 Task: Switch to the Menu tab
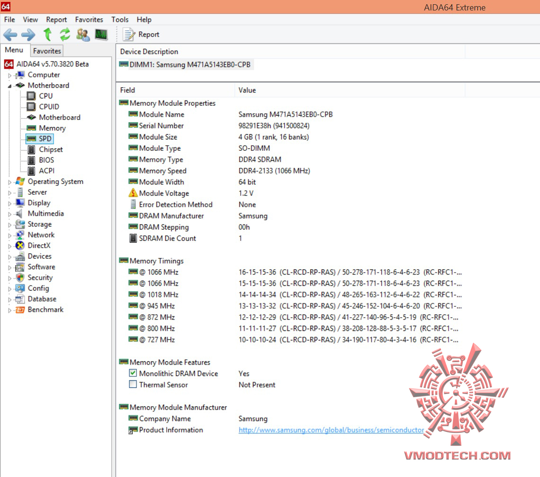14,50
